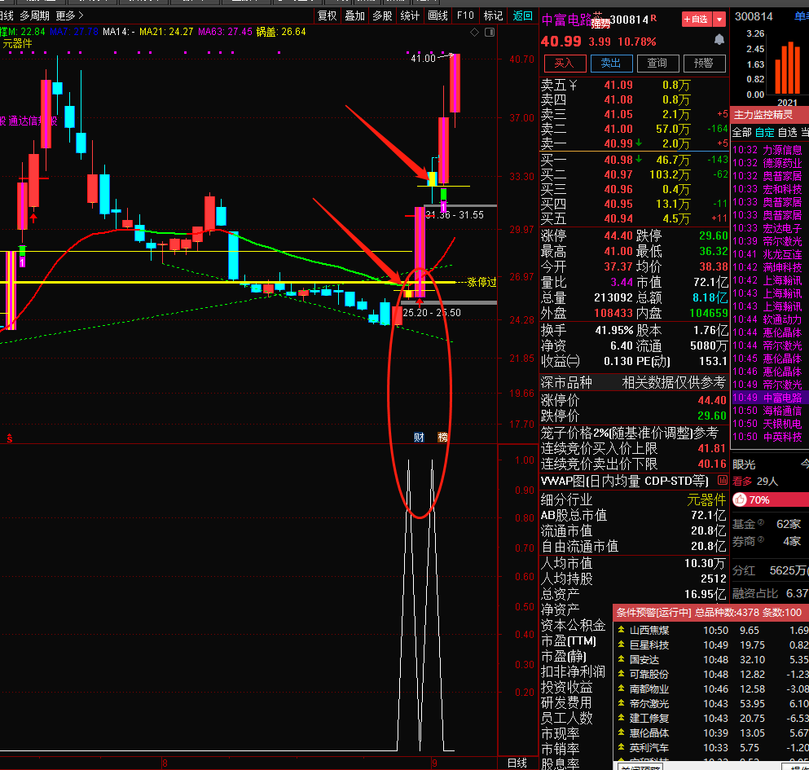Click the ¥ icon next to 卖五
809x770 pixels.
574,85
